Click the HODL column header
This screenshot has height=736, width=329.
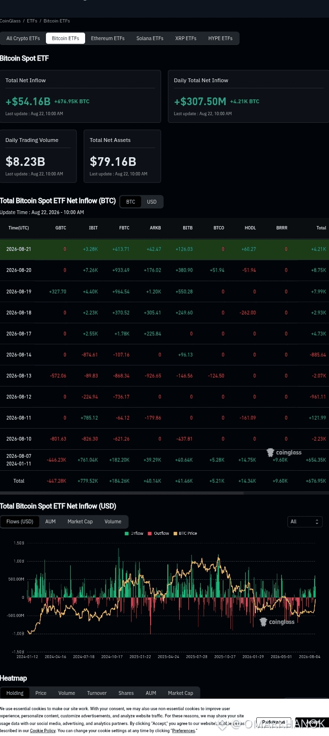[x=250, y=228]
